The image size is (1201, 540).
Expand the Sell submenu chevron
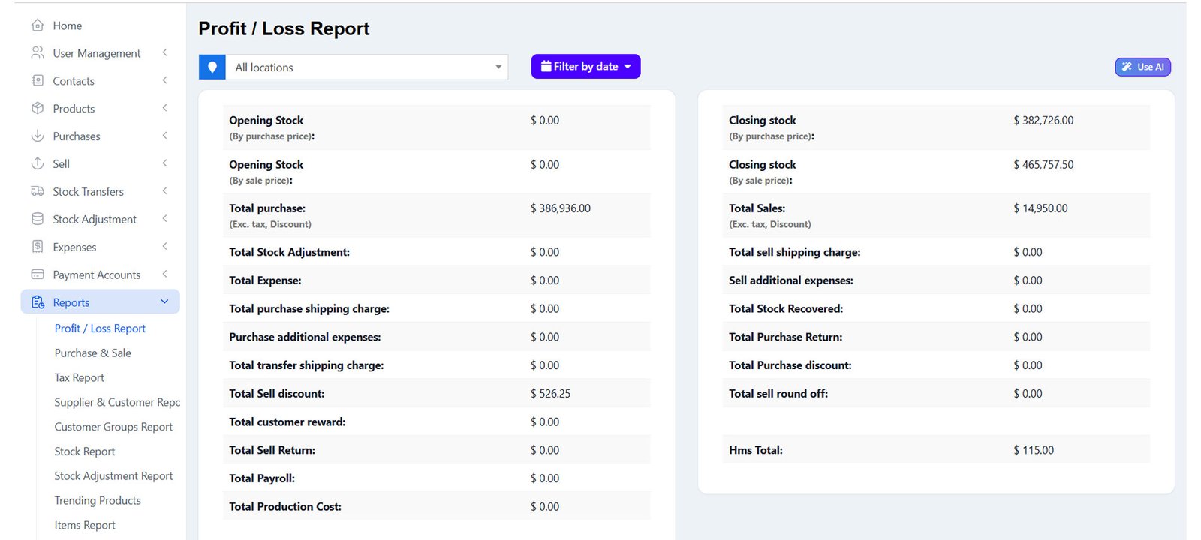tap(164, 164)
